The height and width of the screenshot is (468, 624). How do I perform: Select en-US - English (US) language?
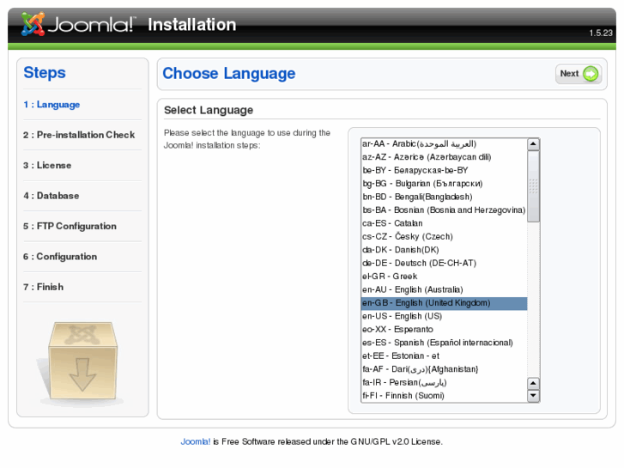click(x=444, y=316)
